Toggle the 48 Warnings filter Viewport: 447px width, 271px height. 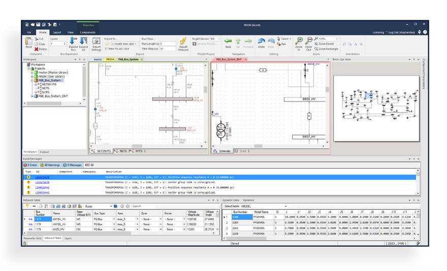[x=52, y=165]
